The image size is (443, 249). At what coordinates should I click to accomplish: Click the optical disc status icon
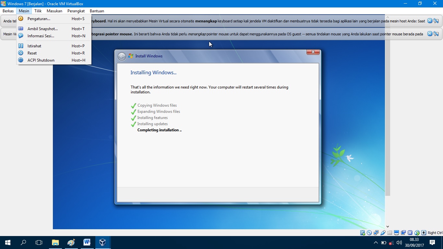coord(369,233)
